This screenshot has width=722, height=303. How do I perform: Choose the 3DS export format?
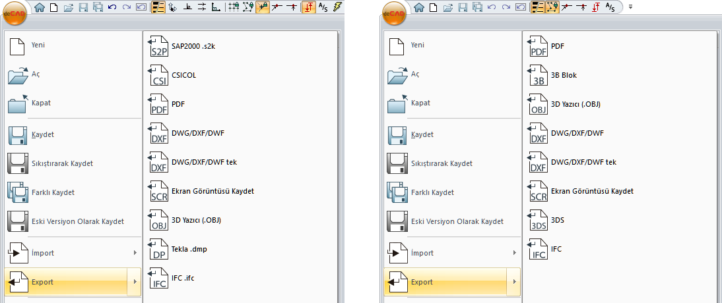[558, 220]
